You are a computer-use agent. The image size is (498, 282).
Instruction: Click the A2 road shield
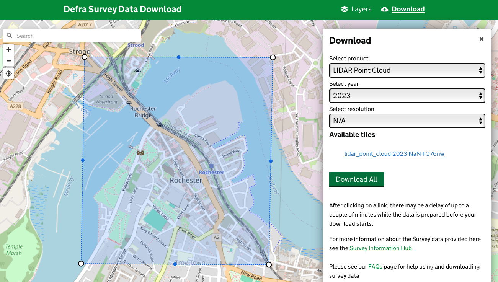(x=217, y=237)
